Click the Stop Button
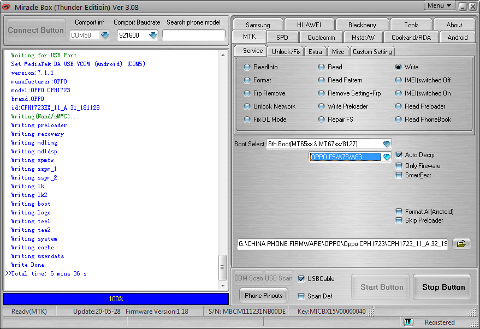 443,287
